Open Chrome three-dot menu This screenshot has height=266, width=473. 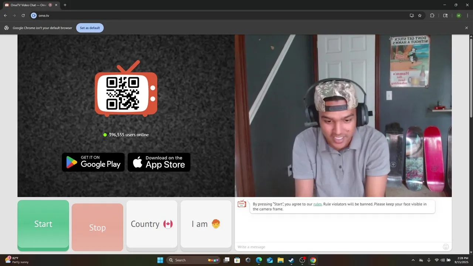[467, 16]
